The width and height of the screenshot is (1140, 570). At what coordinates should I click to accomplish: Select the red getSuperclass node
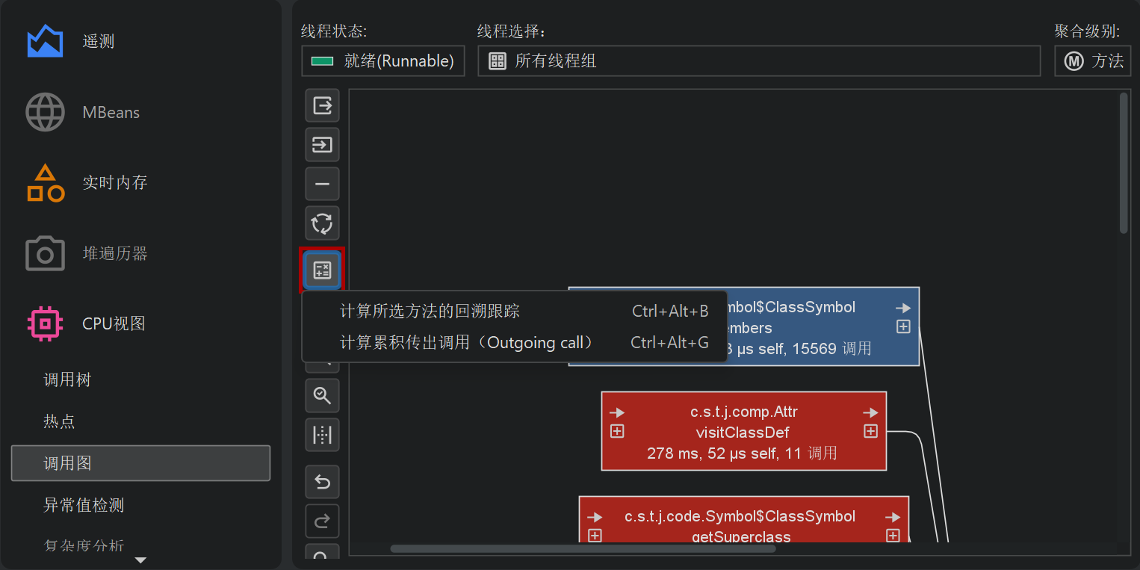744,520
